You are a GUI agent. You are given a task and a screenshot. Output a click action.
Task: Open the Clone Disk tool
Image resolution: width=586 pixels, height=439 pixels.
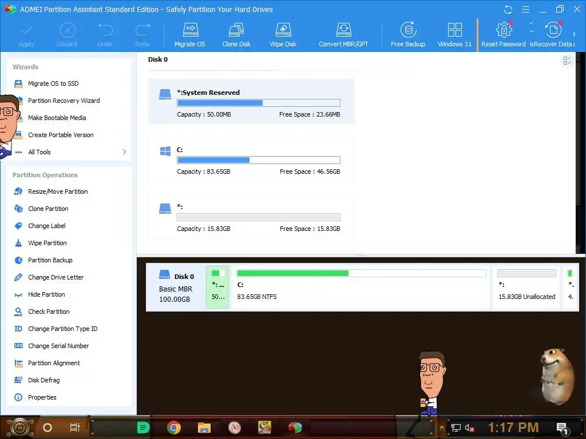tap(236, 35)
